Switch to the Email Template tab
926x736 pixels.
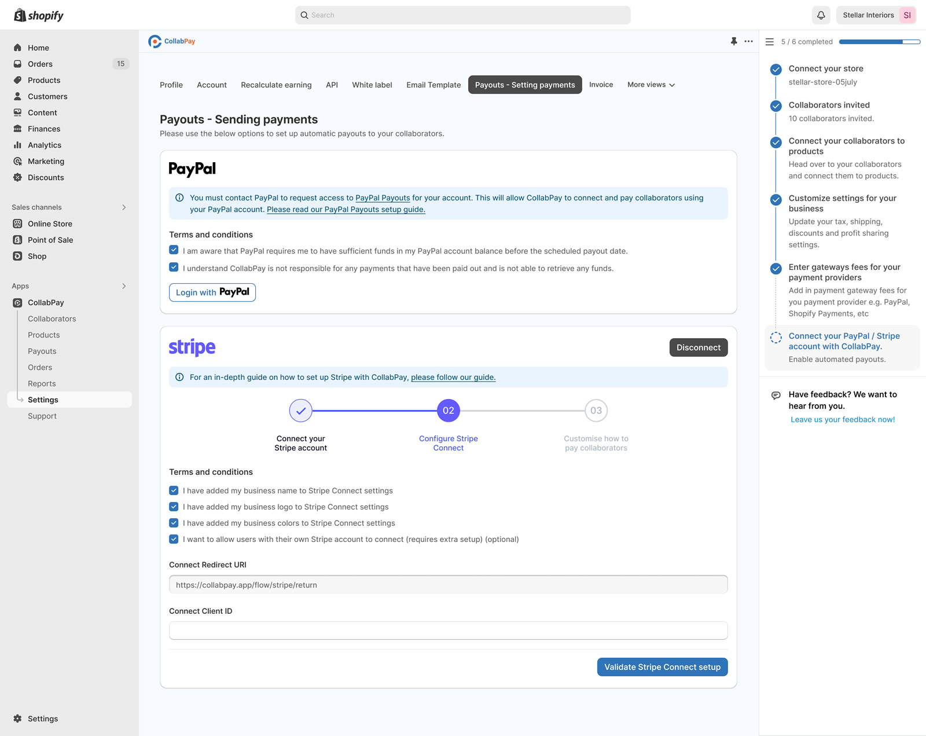[433, 85]
